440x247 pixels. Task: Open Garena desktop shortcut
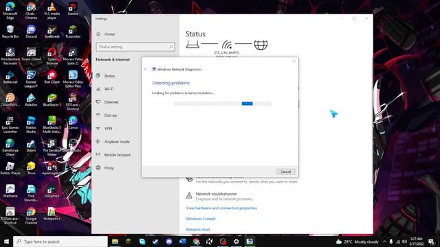(x=73, y=9)
